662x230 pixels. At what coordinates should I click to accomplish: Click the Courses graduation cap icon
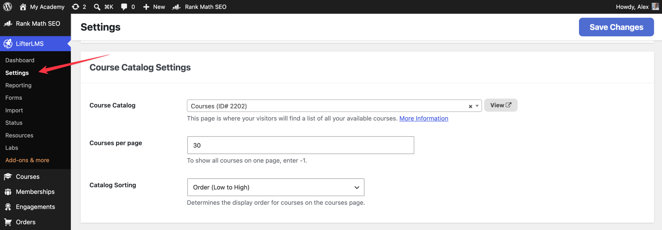tap(8, 176)
